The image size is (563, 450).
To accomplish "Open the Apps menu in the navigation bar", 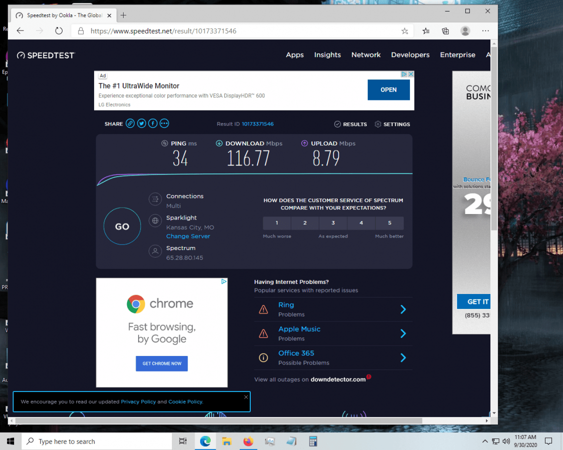I will [295, 55].
